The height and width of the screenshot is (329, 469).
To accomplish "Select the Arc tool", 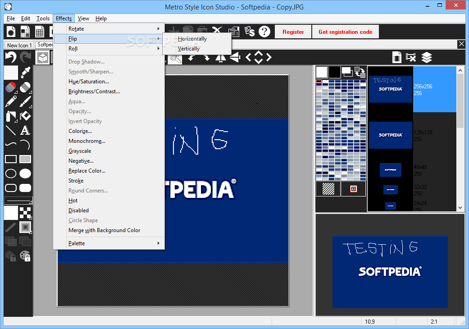I will [25, 145].
